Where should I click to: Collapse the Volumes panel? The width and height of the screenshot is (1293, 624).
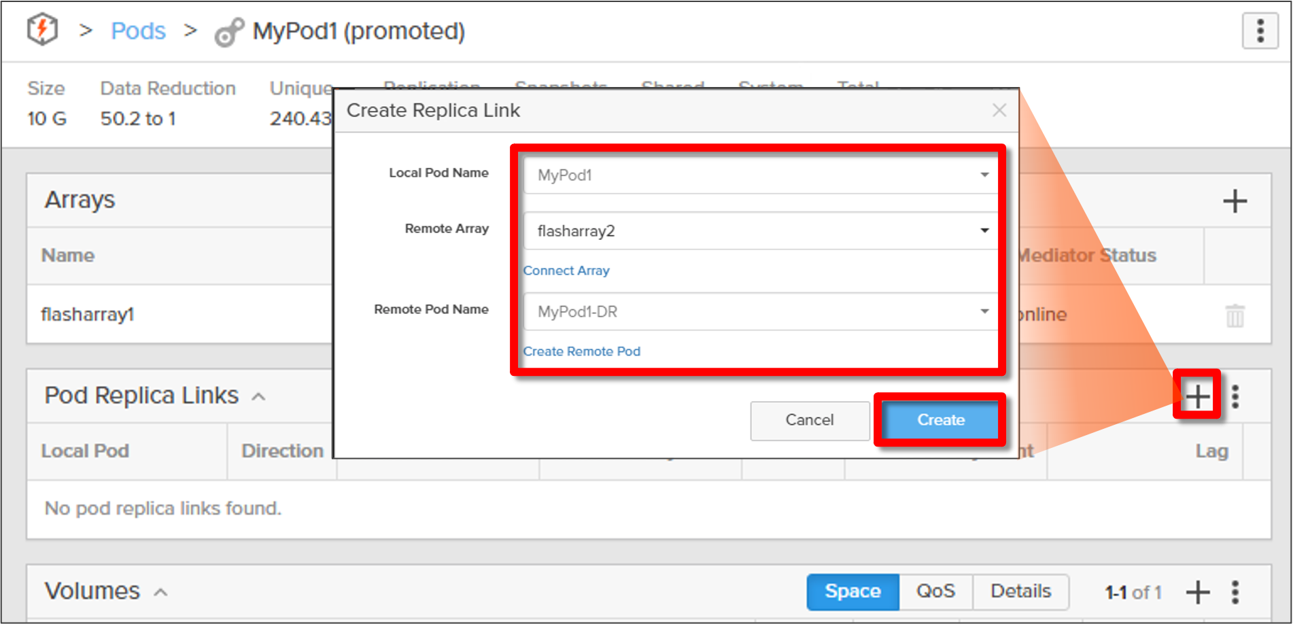[x=160, y=593]
